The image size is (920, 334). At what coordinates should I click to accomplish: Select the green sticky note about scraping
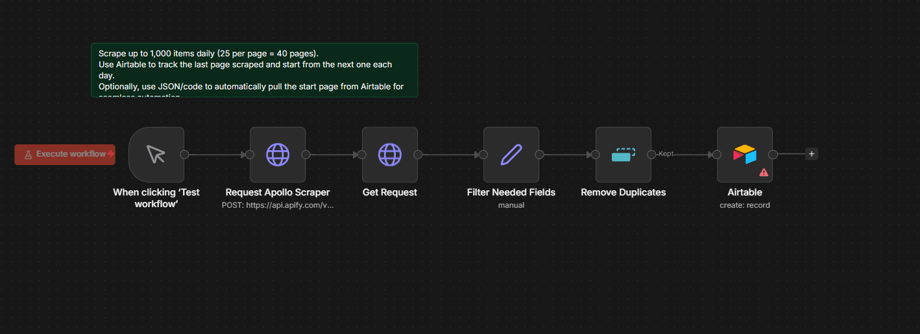254,71
